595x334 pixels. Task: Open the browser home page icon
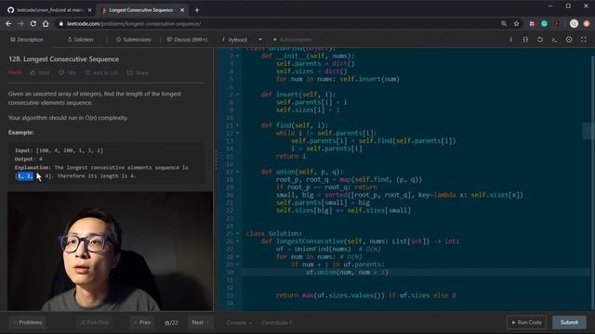[46, 23]
